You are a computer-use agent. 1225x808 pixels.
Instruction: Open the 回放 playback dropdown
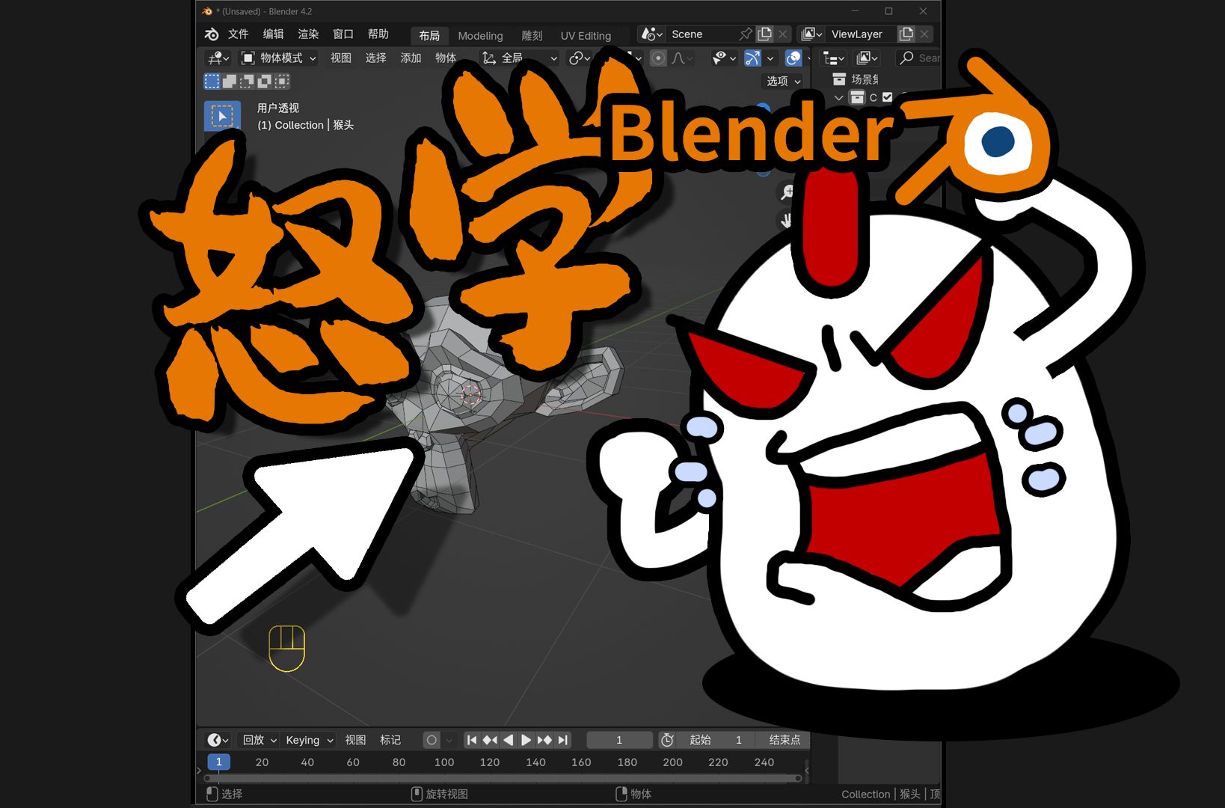click(260, 740)
